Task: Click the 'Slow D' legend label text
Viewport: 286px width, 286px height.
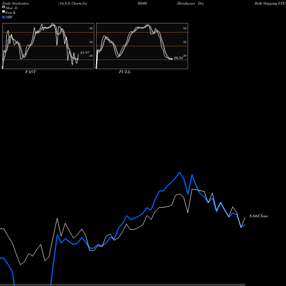Action: 11,8
